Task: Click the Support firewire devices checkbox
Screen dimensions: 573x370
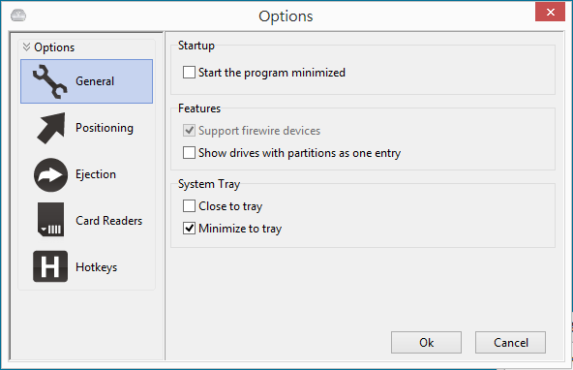Action: pos(189,130)
